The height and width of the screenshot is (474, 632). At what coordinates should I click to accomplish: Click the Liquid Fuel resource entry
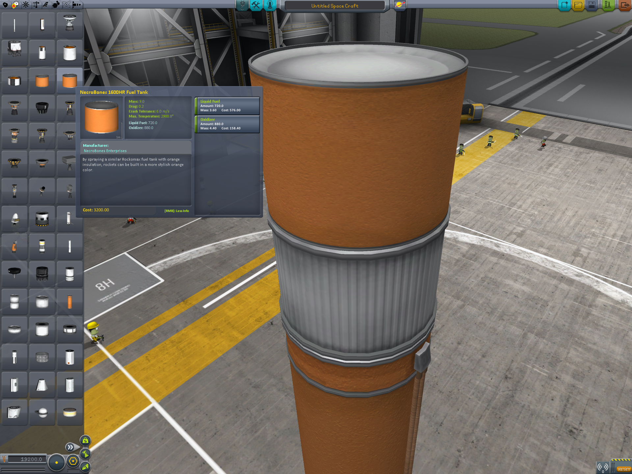click(227, 106)
